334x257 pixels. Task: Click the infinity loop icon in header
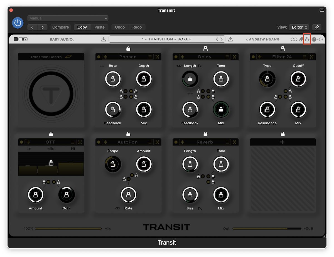coord(294,39)
